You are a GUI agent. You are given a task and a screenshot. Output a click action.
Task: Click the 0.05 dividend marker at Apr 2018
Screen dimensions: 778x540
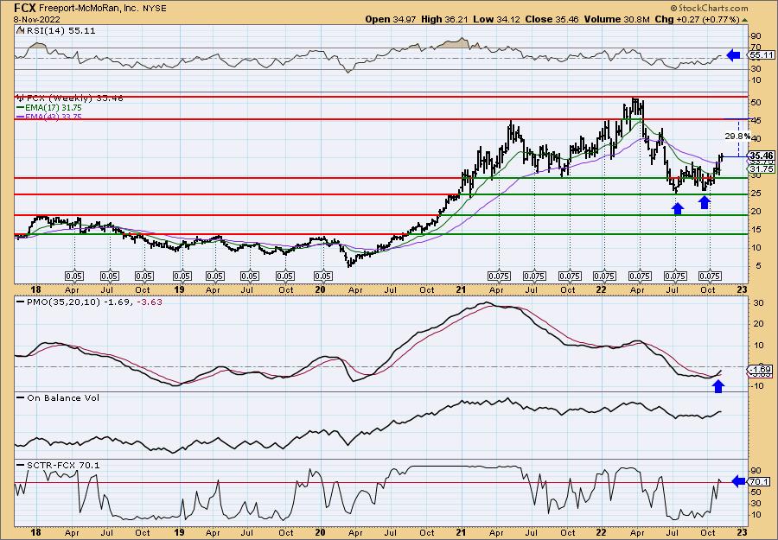[74, 276]
